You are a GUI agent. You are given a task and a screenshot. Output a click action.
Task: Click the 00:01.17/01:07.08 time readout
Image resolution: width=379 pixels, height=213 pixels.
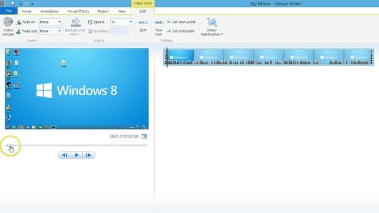124,137
